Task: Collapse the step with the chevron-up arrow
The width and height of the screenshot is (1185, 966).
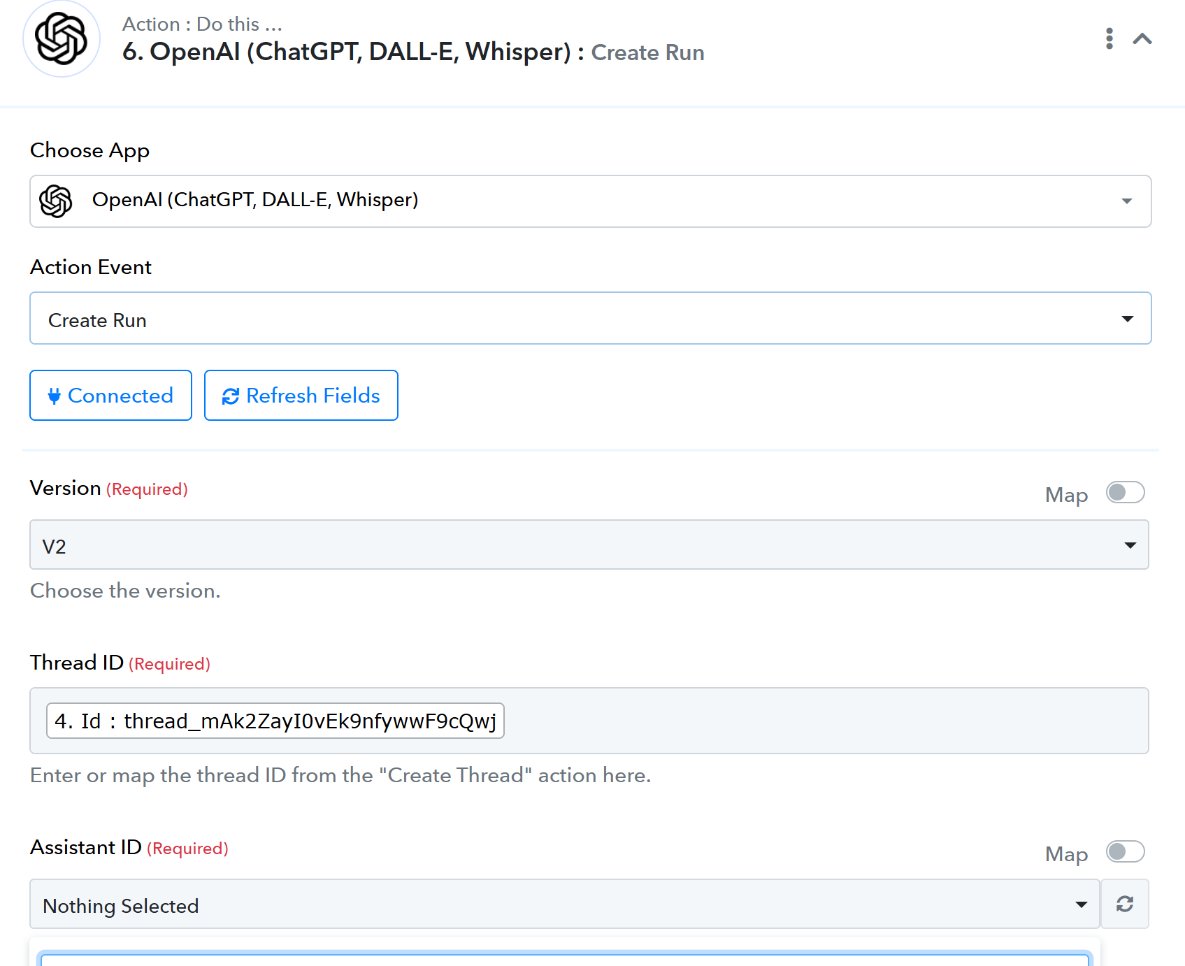Action: click(x=1142, y=39)
